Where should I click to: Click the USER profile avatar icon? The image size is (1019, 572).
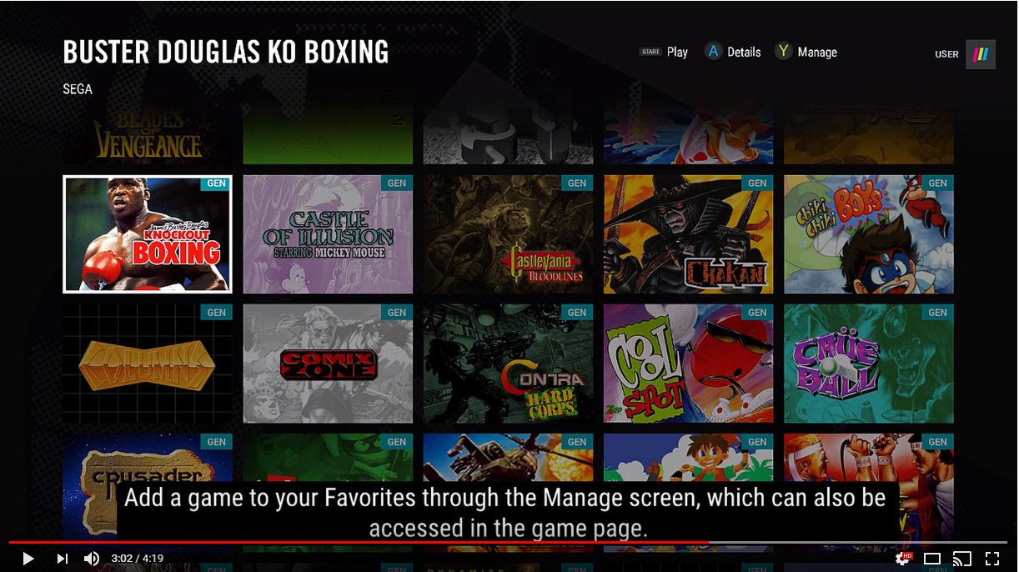coord(981,54)
